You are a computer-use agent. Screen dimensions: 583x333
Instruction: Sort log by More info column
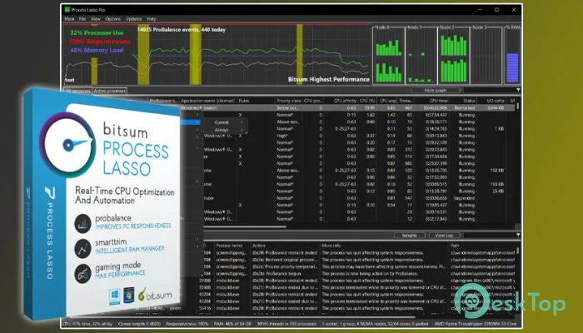point(331,246)
